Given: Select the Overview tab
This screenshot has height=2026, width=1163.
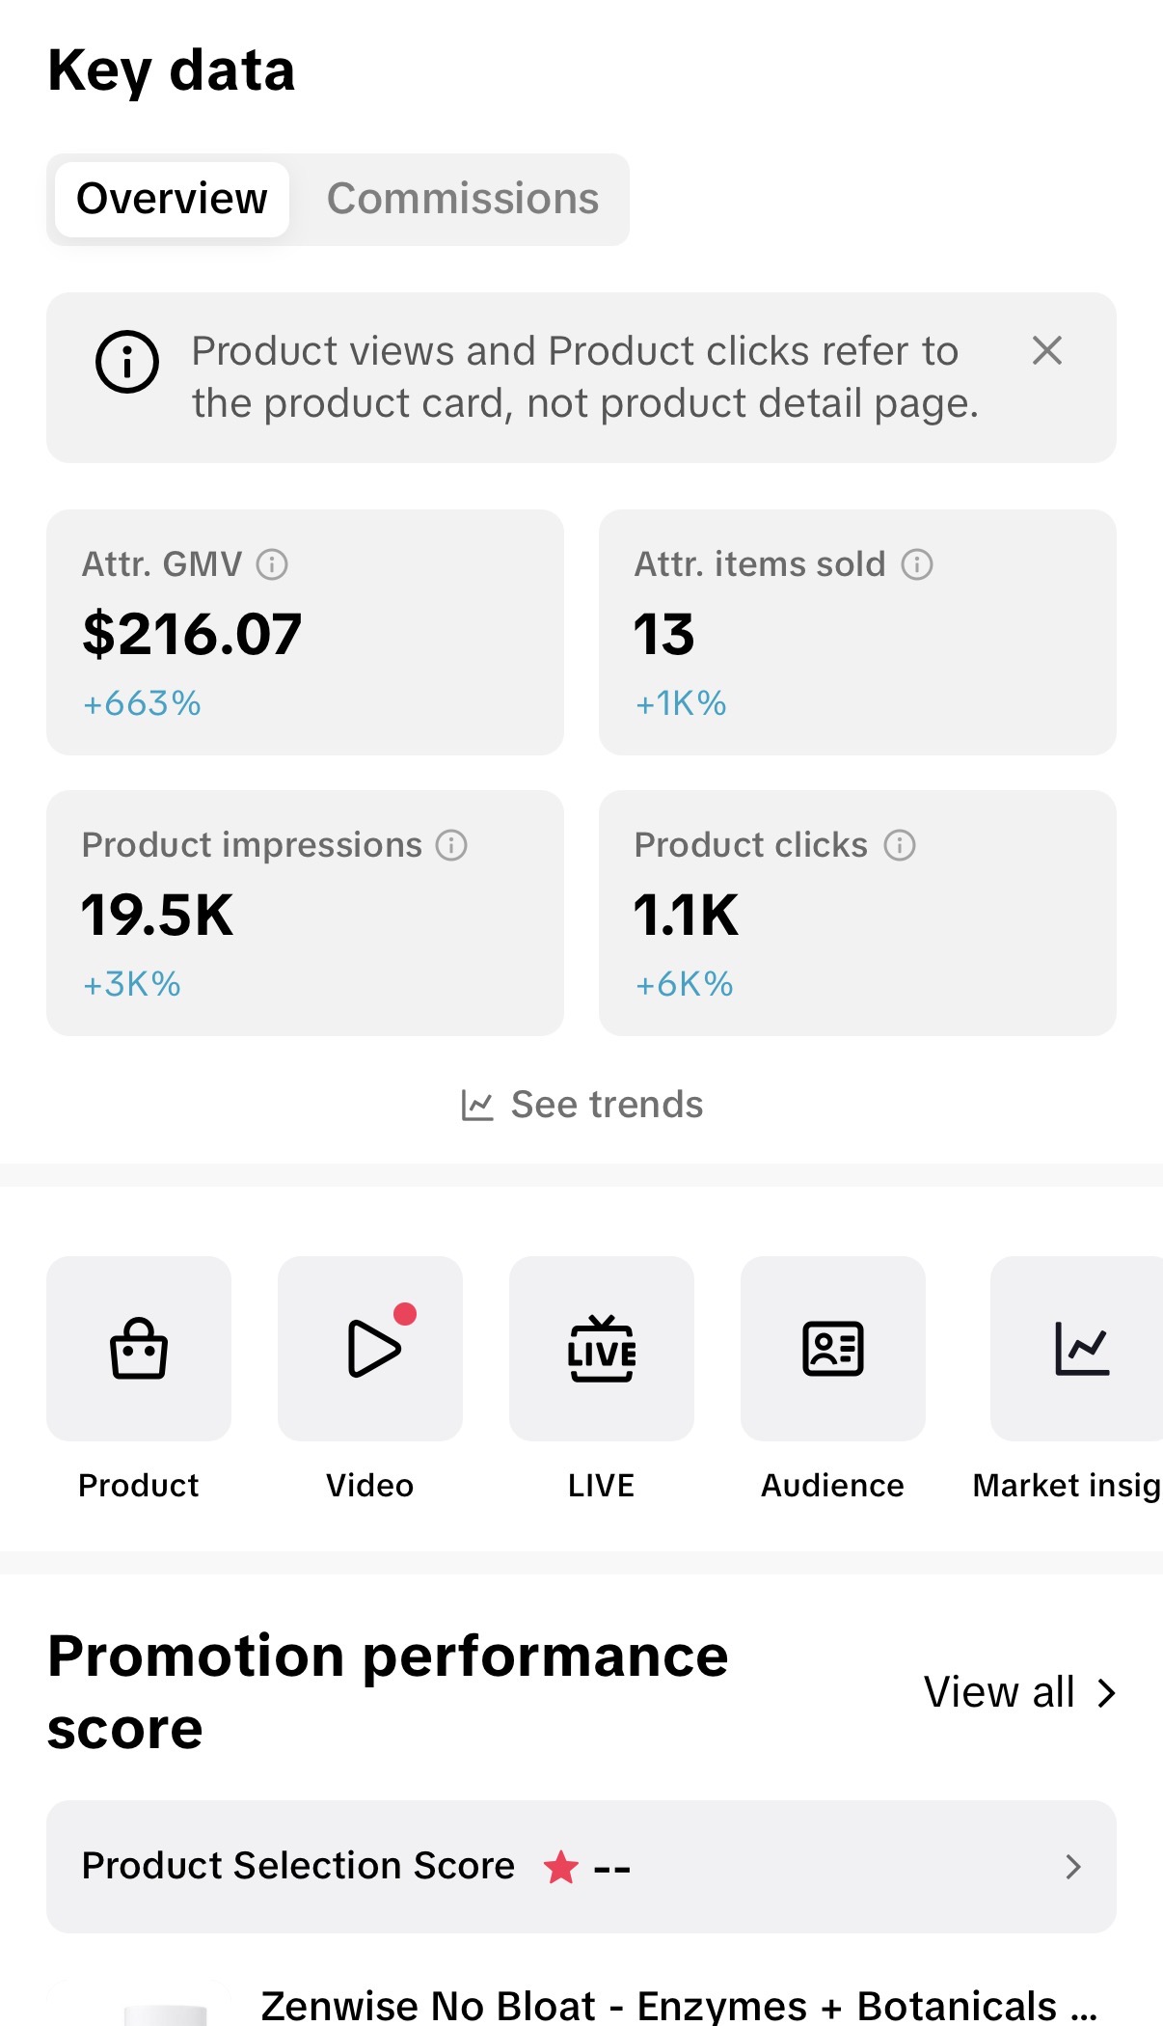Looking at the screenshot, I should point(172,199).
